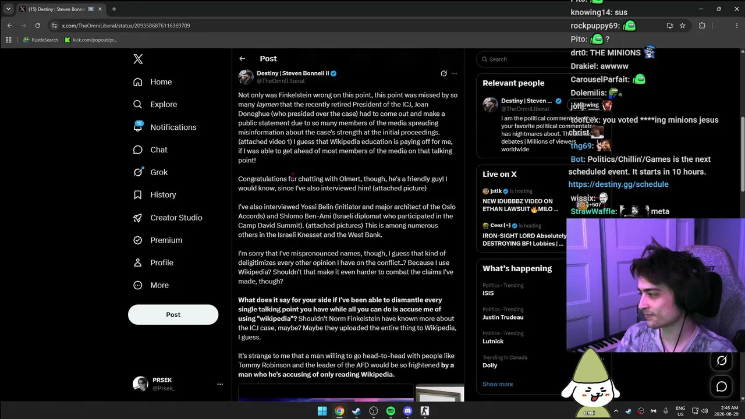Open the embedded picture thumbnail below the post

coord(439,393)
